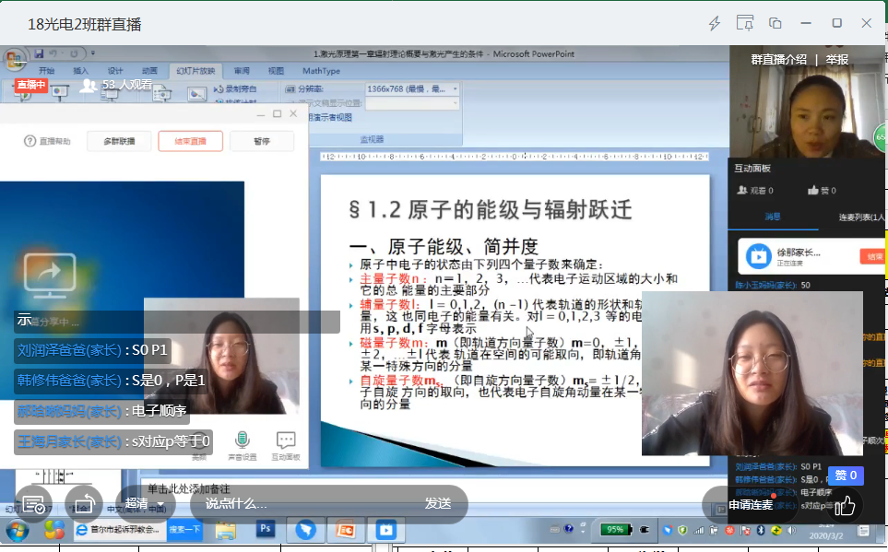
Task: Click the set up slide show icon
Action: coord(161,94)
